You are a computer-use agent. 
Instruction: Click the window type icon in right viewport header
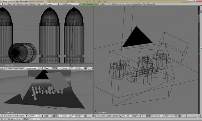tap(96, 116)
